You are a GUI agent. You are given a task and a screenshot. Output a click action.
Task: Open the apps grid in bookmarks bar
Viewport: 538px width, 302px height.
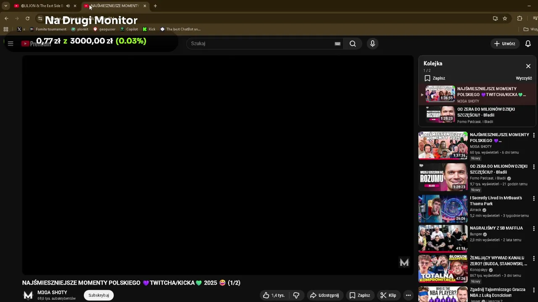coord(6,29)
